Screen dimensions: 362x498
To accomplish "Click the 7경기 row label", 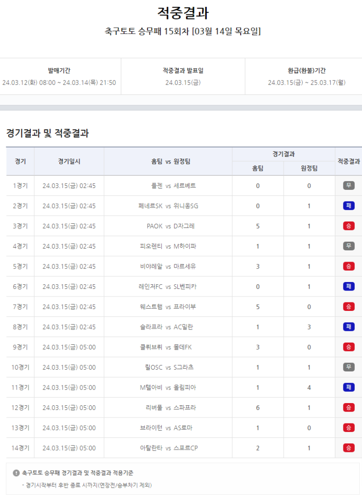I will [20, 307].
